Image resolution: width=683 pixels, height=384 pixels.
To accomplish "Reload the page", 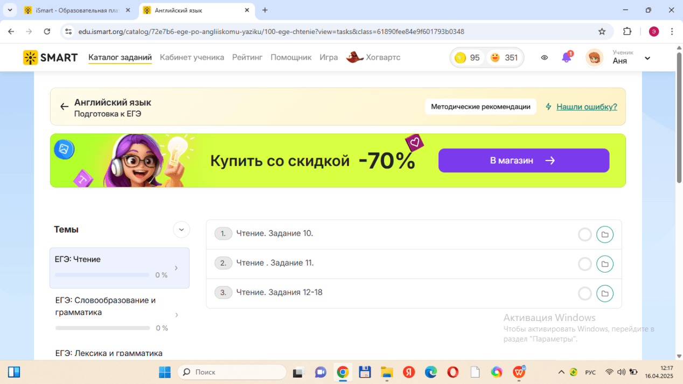I will 47,32.
